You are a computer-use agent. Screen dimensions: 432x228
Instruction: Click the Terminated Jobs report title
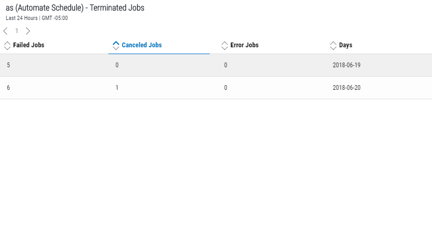(75, 8)
